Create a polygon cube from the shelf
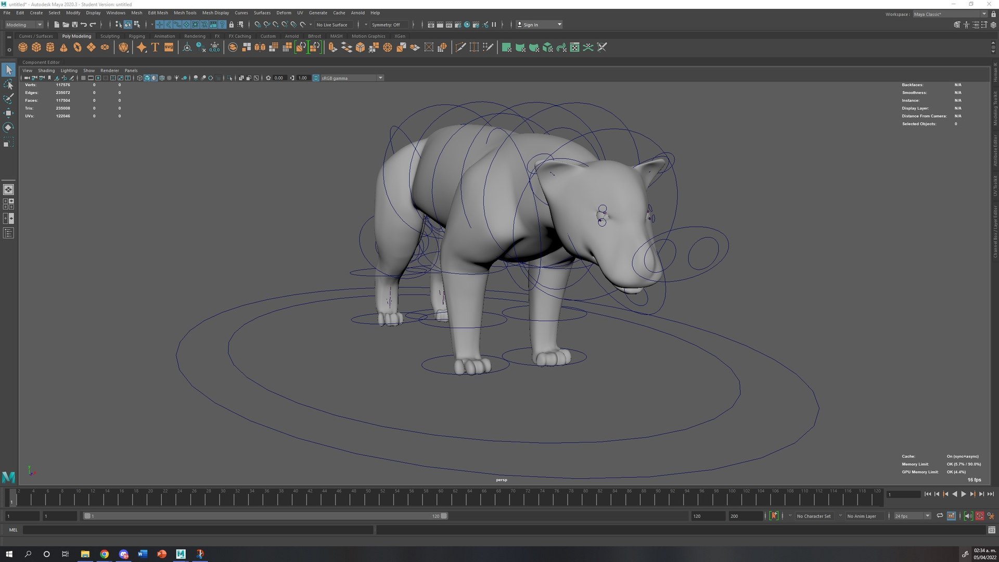 coord(36,47)
